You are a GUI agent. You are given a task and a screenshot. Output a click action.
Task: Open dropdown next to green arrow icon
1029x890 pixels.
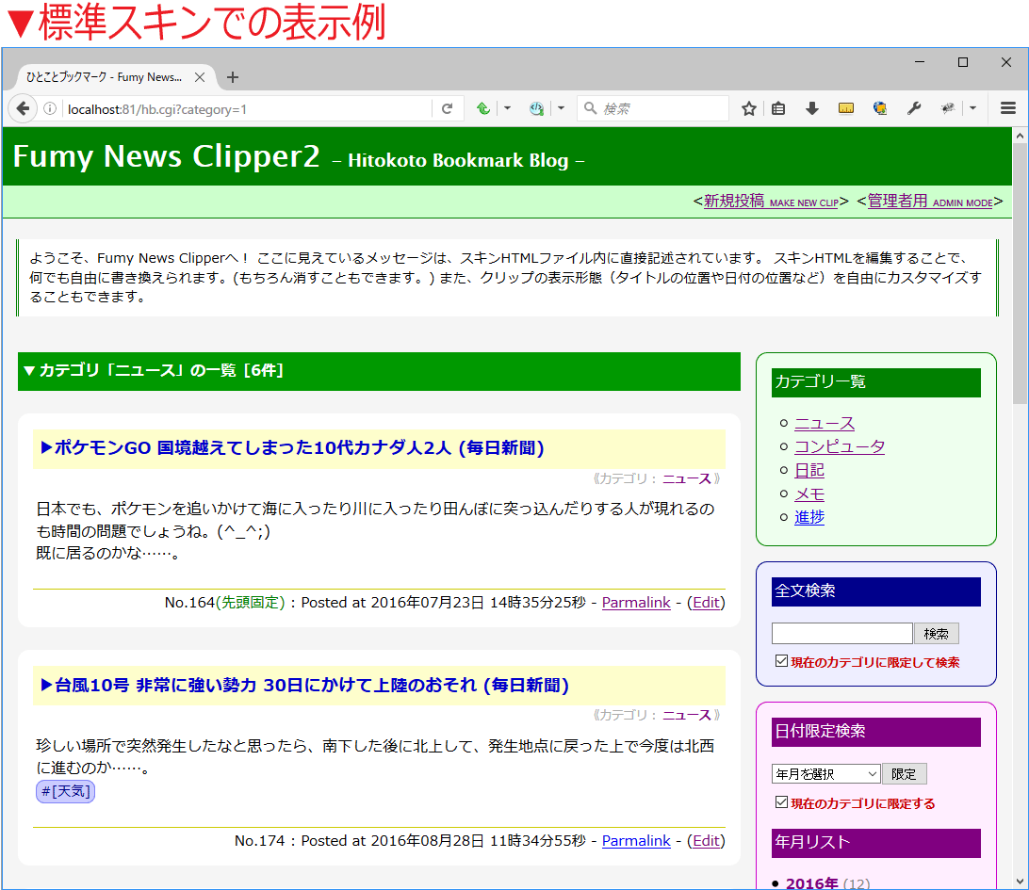pyautogui.click(x=507, y=108)
